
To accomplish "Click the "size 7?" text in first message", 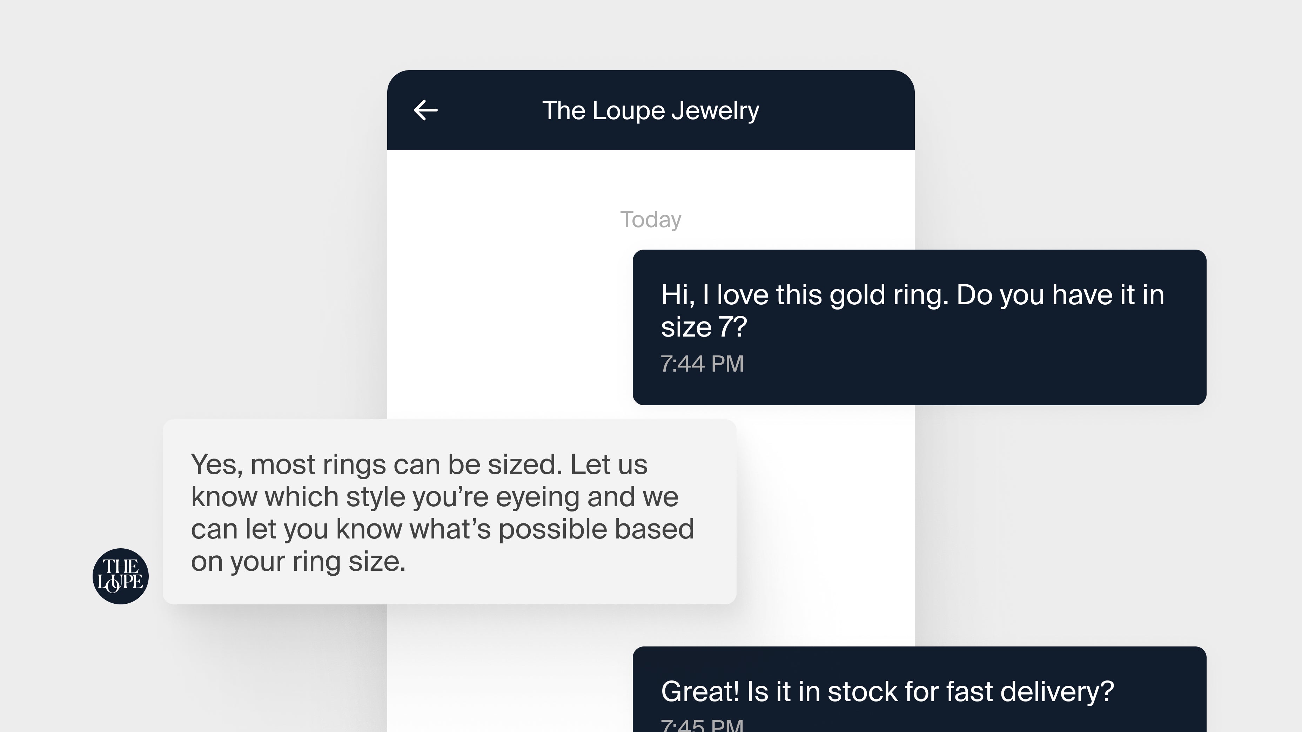I will 704,327.
